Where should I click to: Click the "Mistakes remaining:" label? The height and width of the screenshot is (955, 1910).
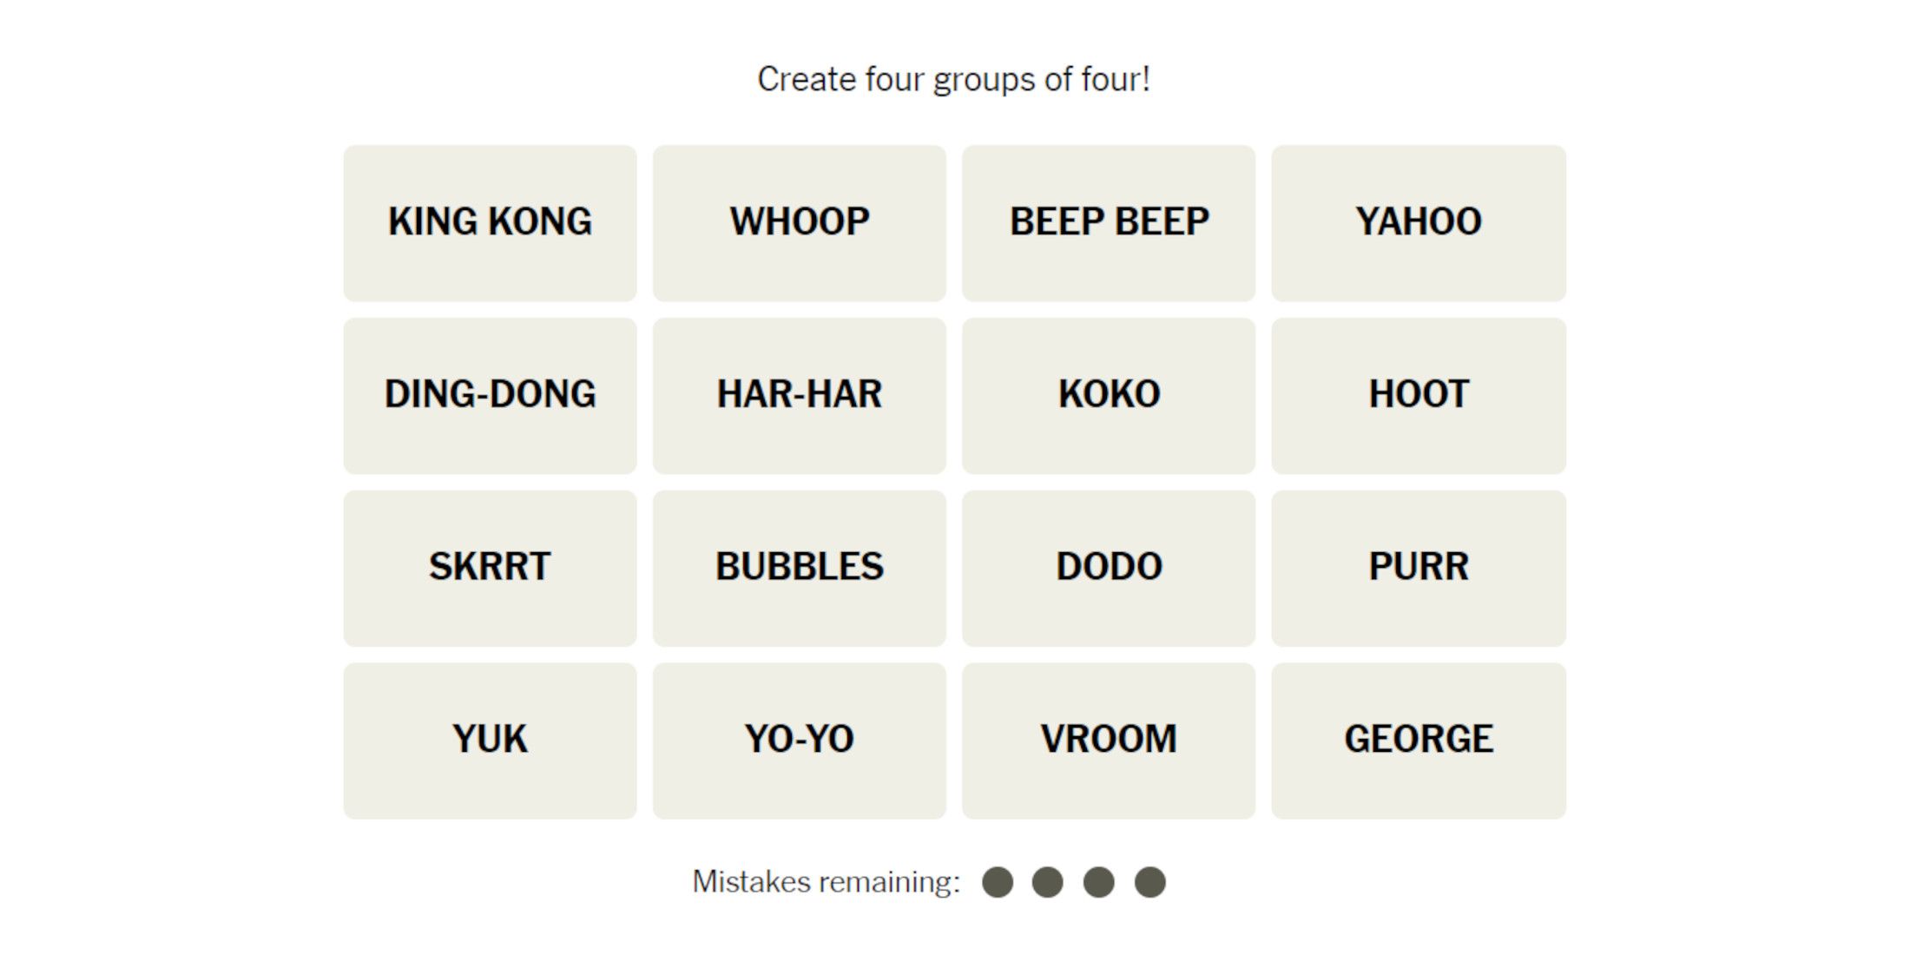click(826, 882)
